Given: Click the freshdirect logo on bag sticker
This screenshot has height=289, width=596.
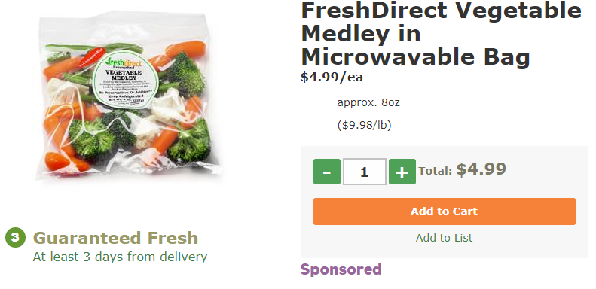Looking at the screenshot, I should [122, 62].
